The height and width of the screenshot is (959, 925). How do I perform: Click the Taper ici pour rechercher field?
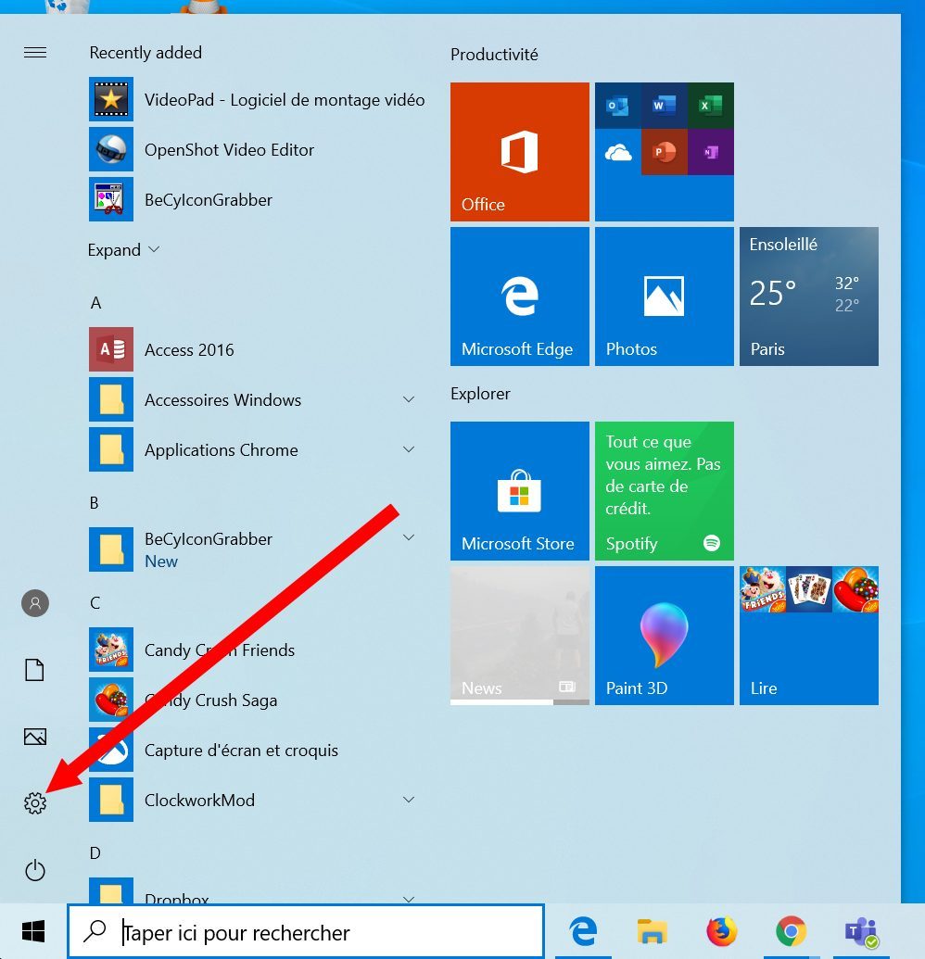(x=306, y=932)
